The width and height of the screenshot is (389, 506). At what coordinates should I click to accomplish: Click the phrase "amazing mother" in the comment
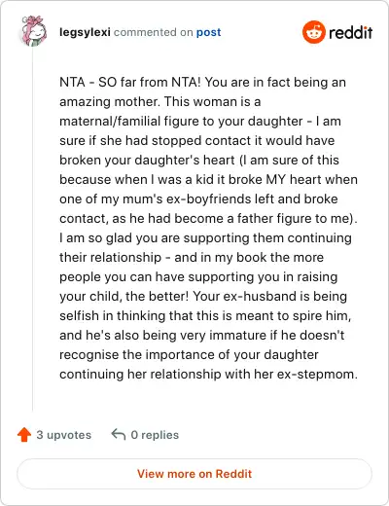(109, 102)
